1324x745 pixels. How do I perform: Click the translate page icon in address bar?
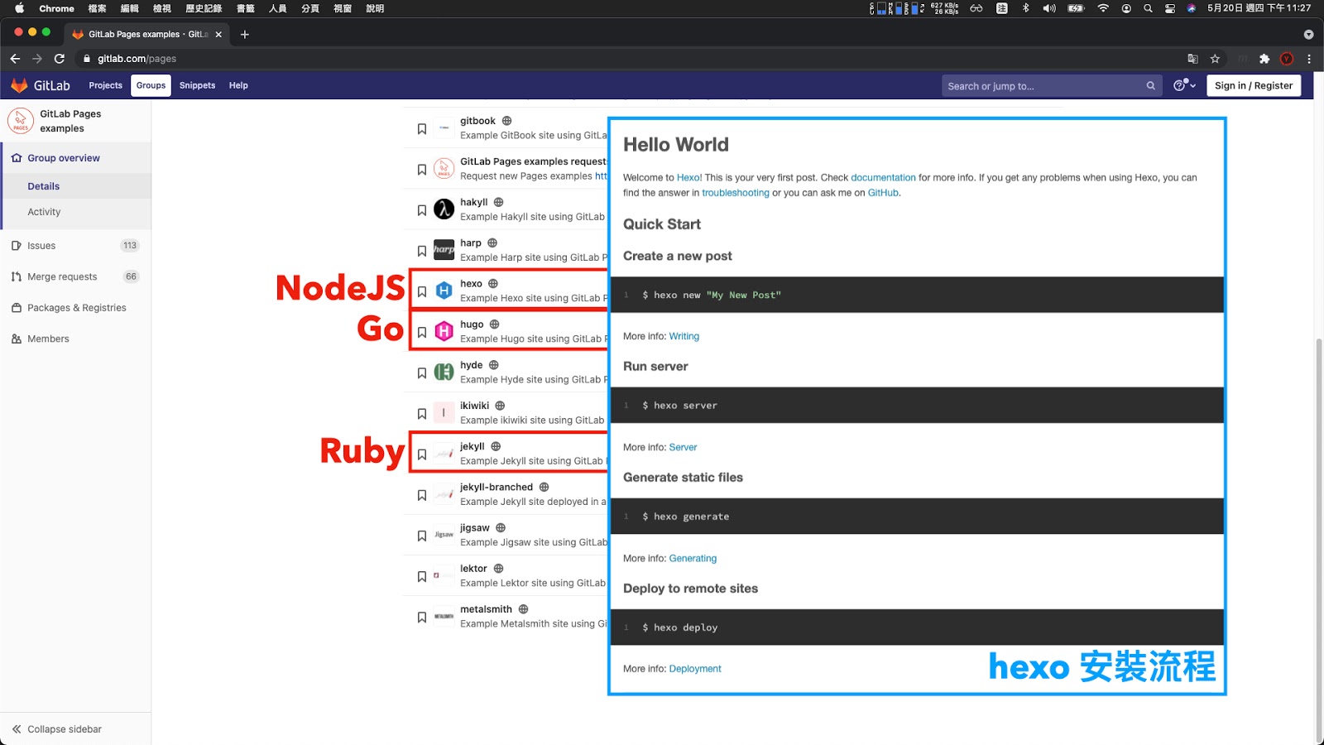pos(1192,59)
